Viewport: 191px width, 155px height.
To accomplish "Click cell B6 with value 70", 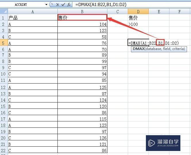I will 82,49.
